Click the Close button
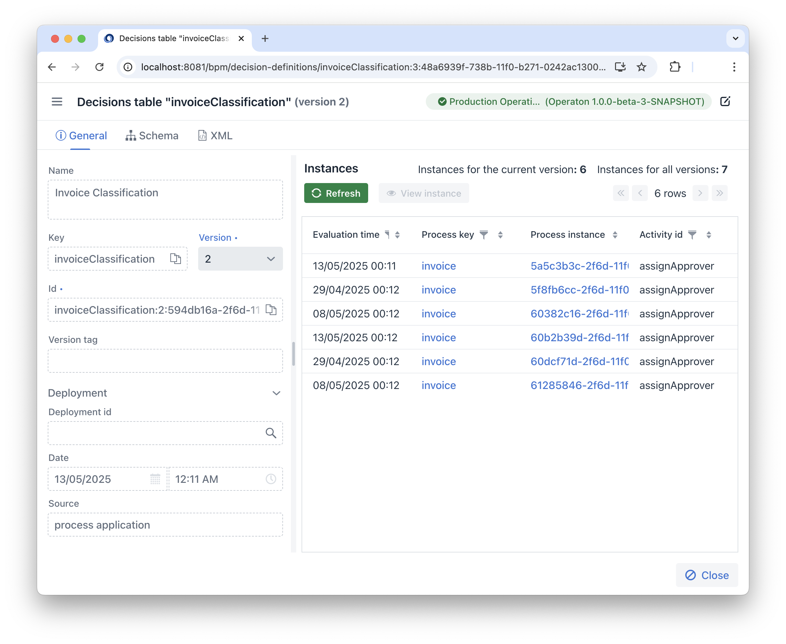 tap(707, 575)
